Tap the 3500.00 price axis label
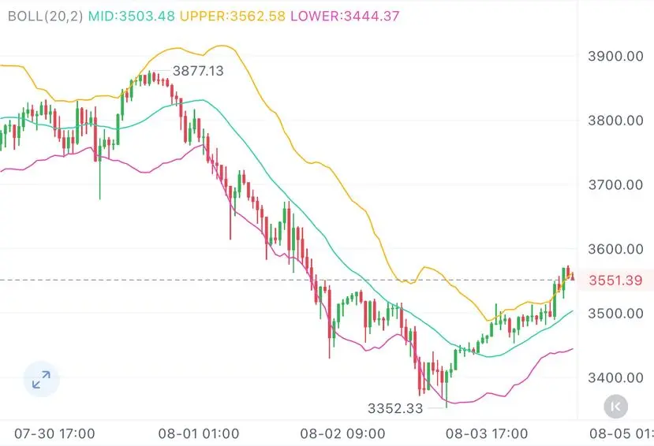 tap(615, 313)
